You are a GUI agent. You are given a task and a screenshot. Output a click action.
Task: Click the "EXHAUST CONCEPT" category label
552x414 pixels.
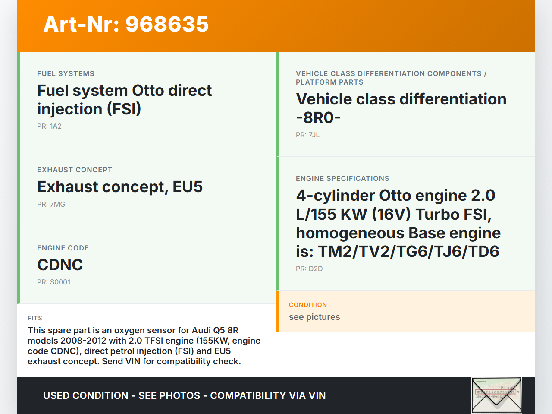[75, 170]
